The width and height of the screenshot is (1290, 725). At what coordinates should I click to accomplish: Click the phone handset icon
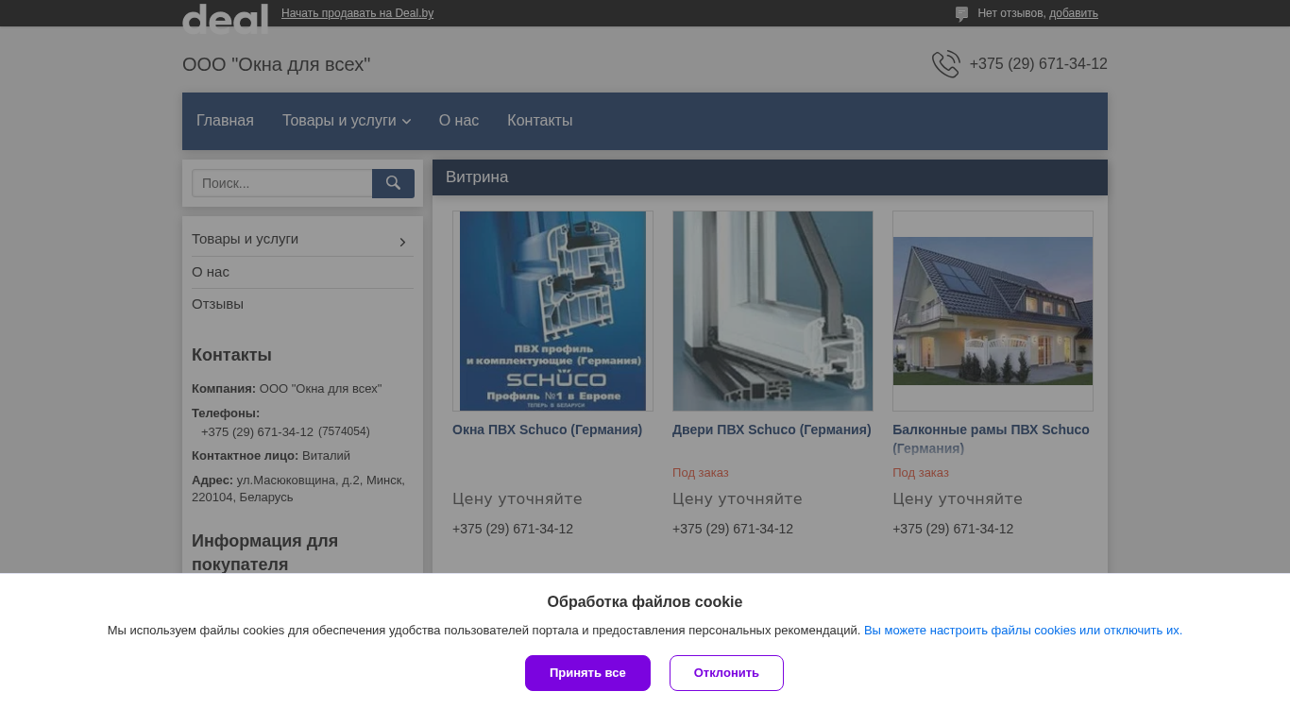click(x=945, y=64)
